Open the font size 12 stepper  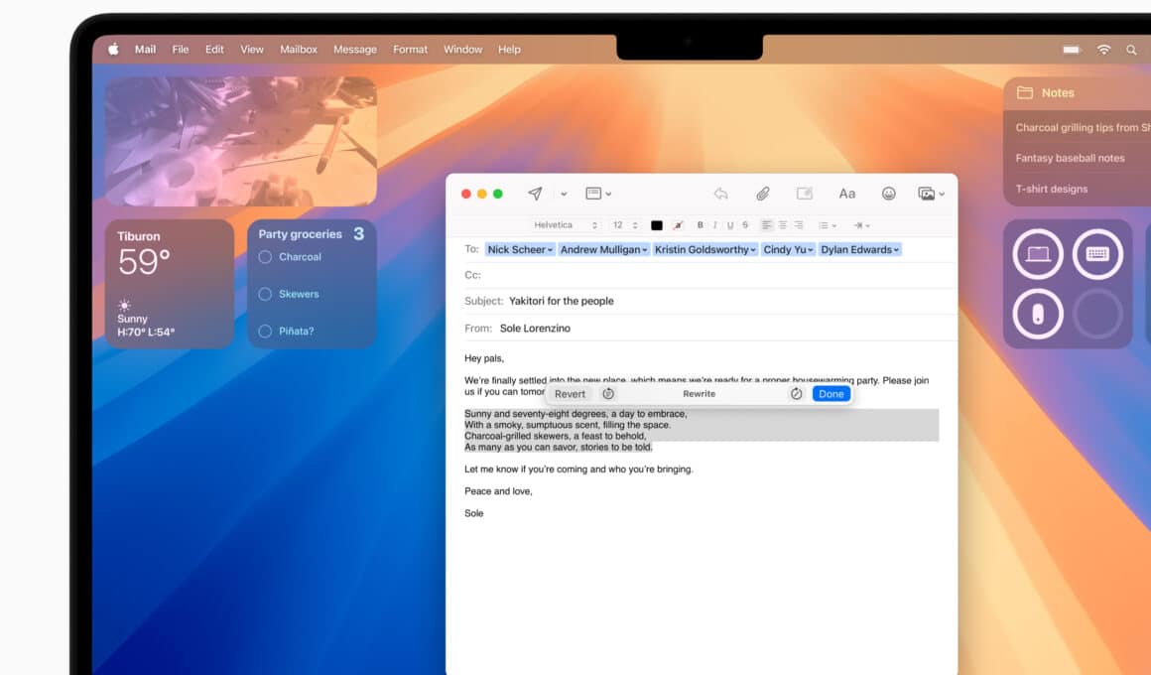point(625,224)
